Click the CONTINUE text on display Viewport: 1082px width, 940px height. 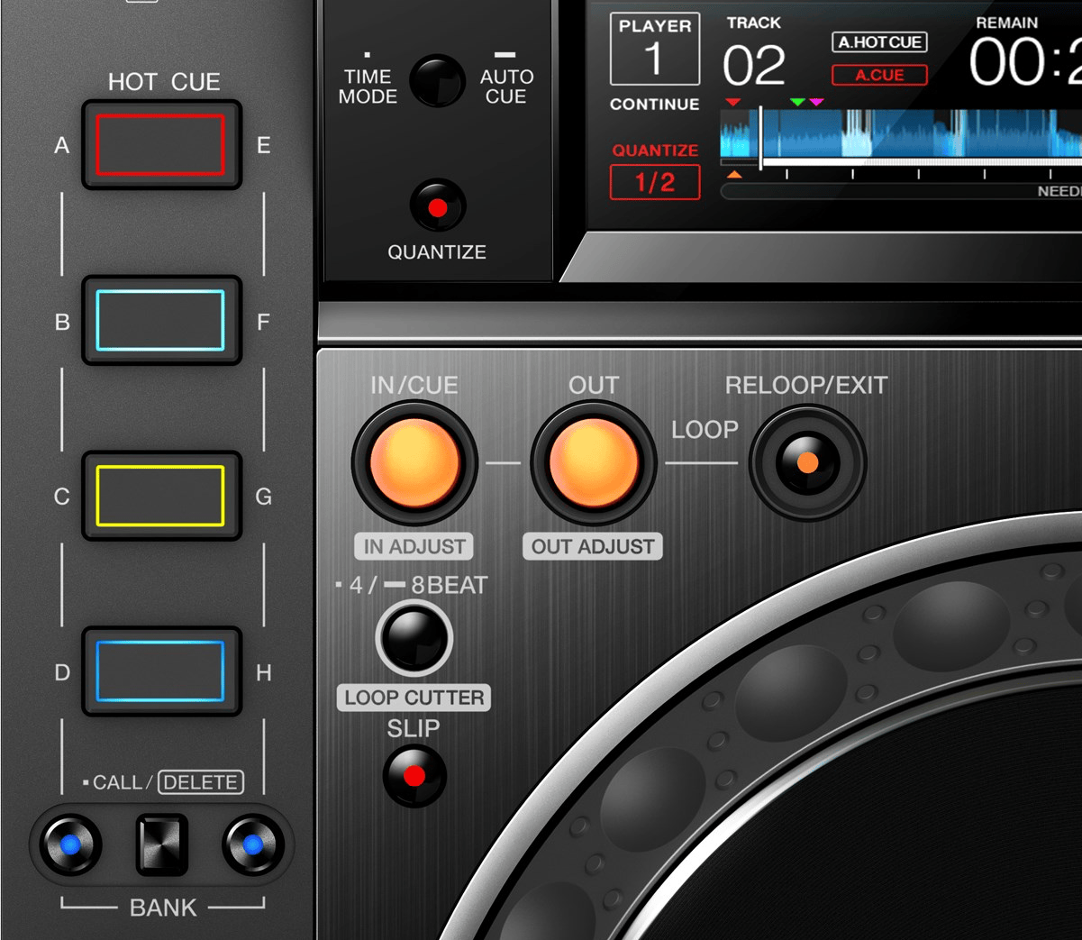(655, 105)
